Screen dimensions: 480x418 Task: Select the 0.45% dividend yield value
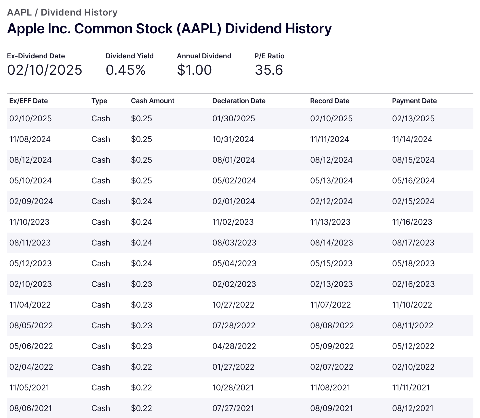point(125,70)
